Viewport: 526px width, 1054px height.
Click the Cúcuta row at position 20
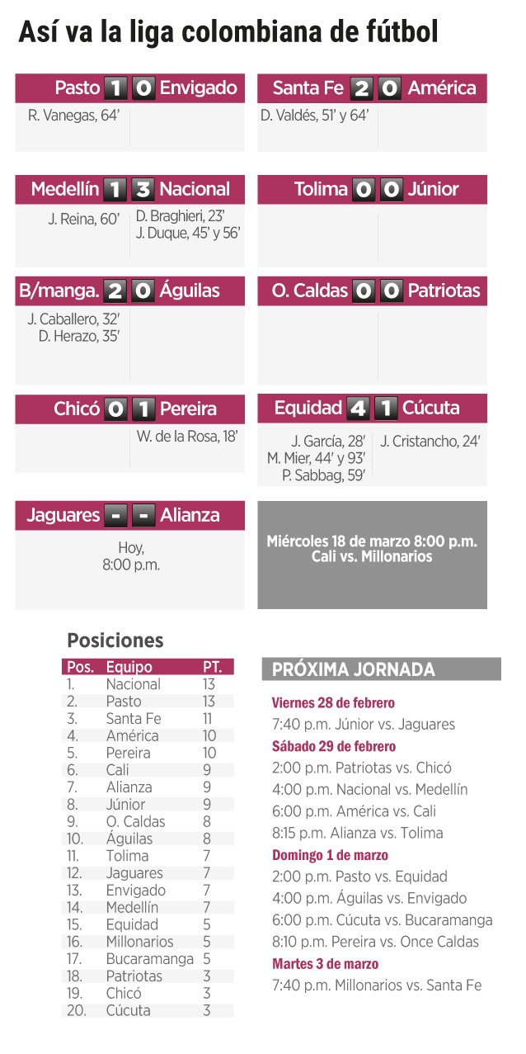tap(148, 1010)
